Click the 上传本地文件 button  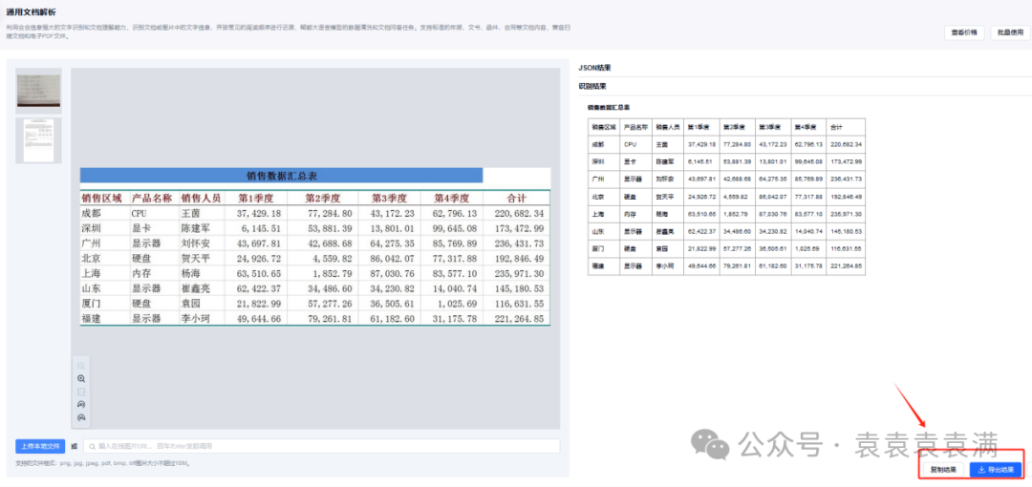[x=40, y=446]
